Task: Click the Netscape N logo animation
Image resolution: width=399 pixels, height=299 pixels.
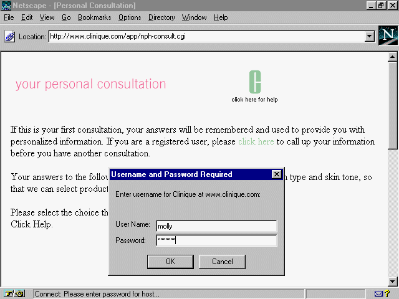Action: [388, 36]
